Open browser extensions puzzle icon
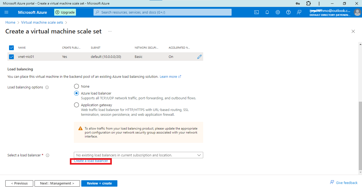The height and width of the screenshot is (193, 362). tap(308, 3)
